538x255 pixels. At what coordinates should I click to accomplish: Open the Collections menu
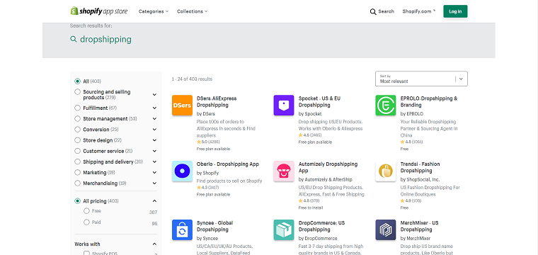pyautogui.click(x=192, y=11)
